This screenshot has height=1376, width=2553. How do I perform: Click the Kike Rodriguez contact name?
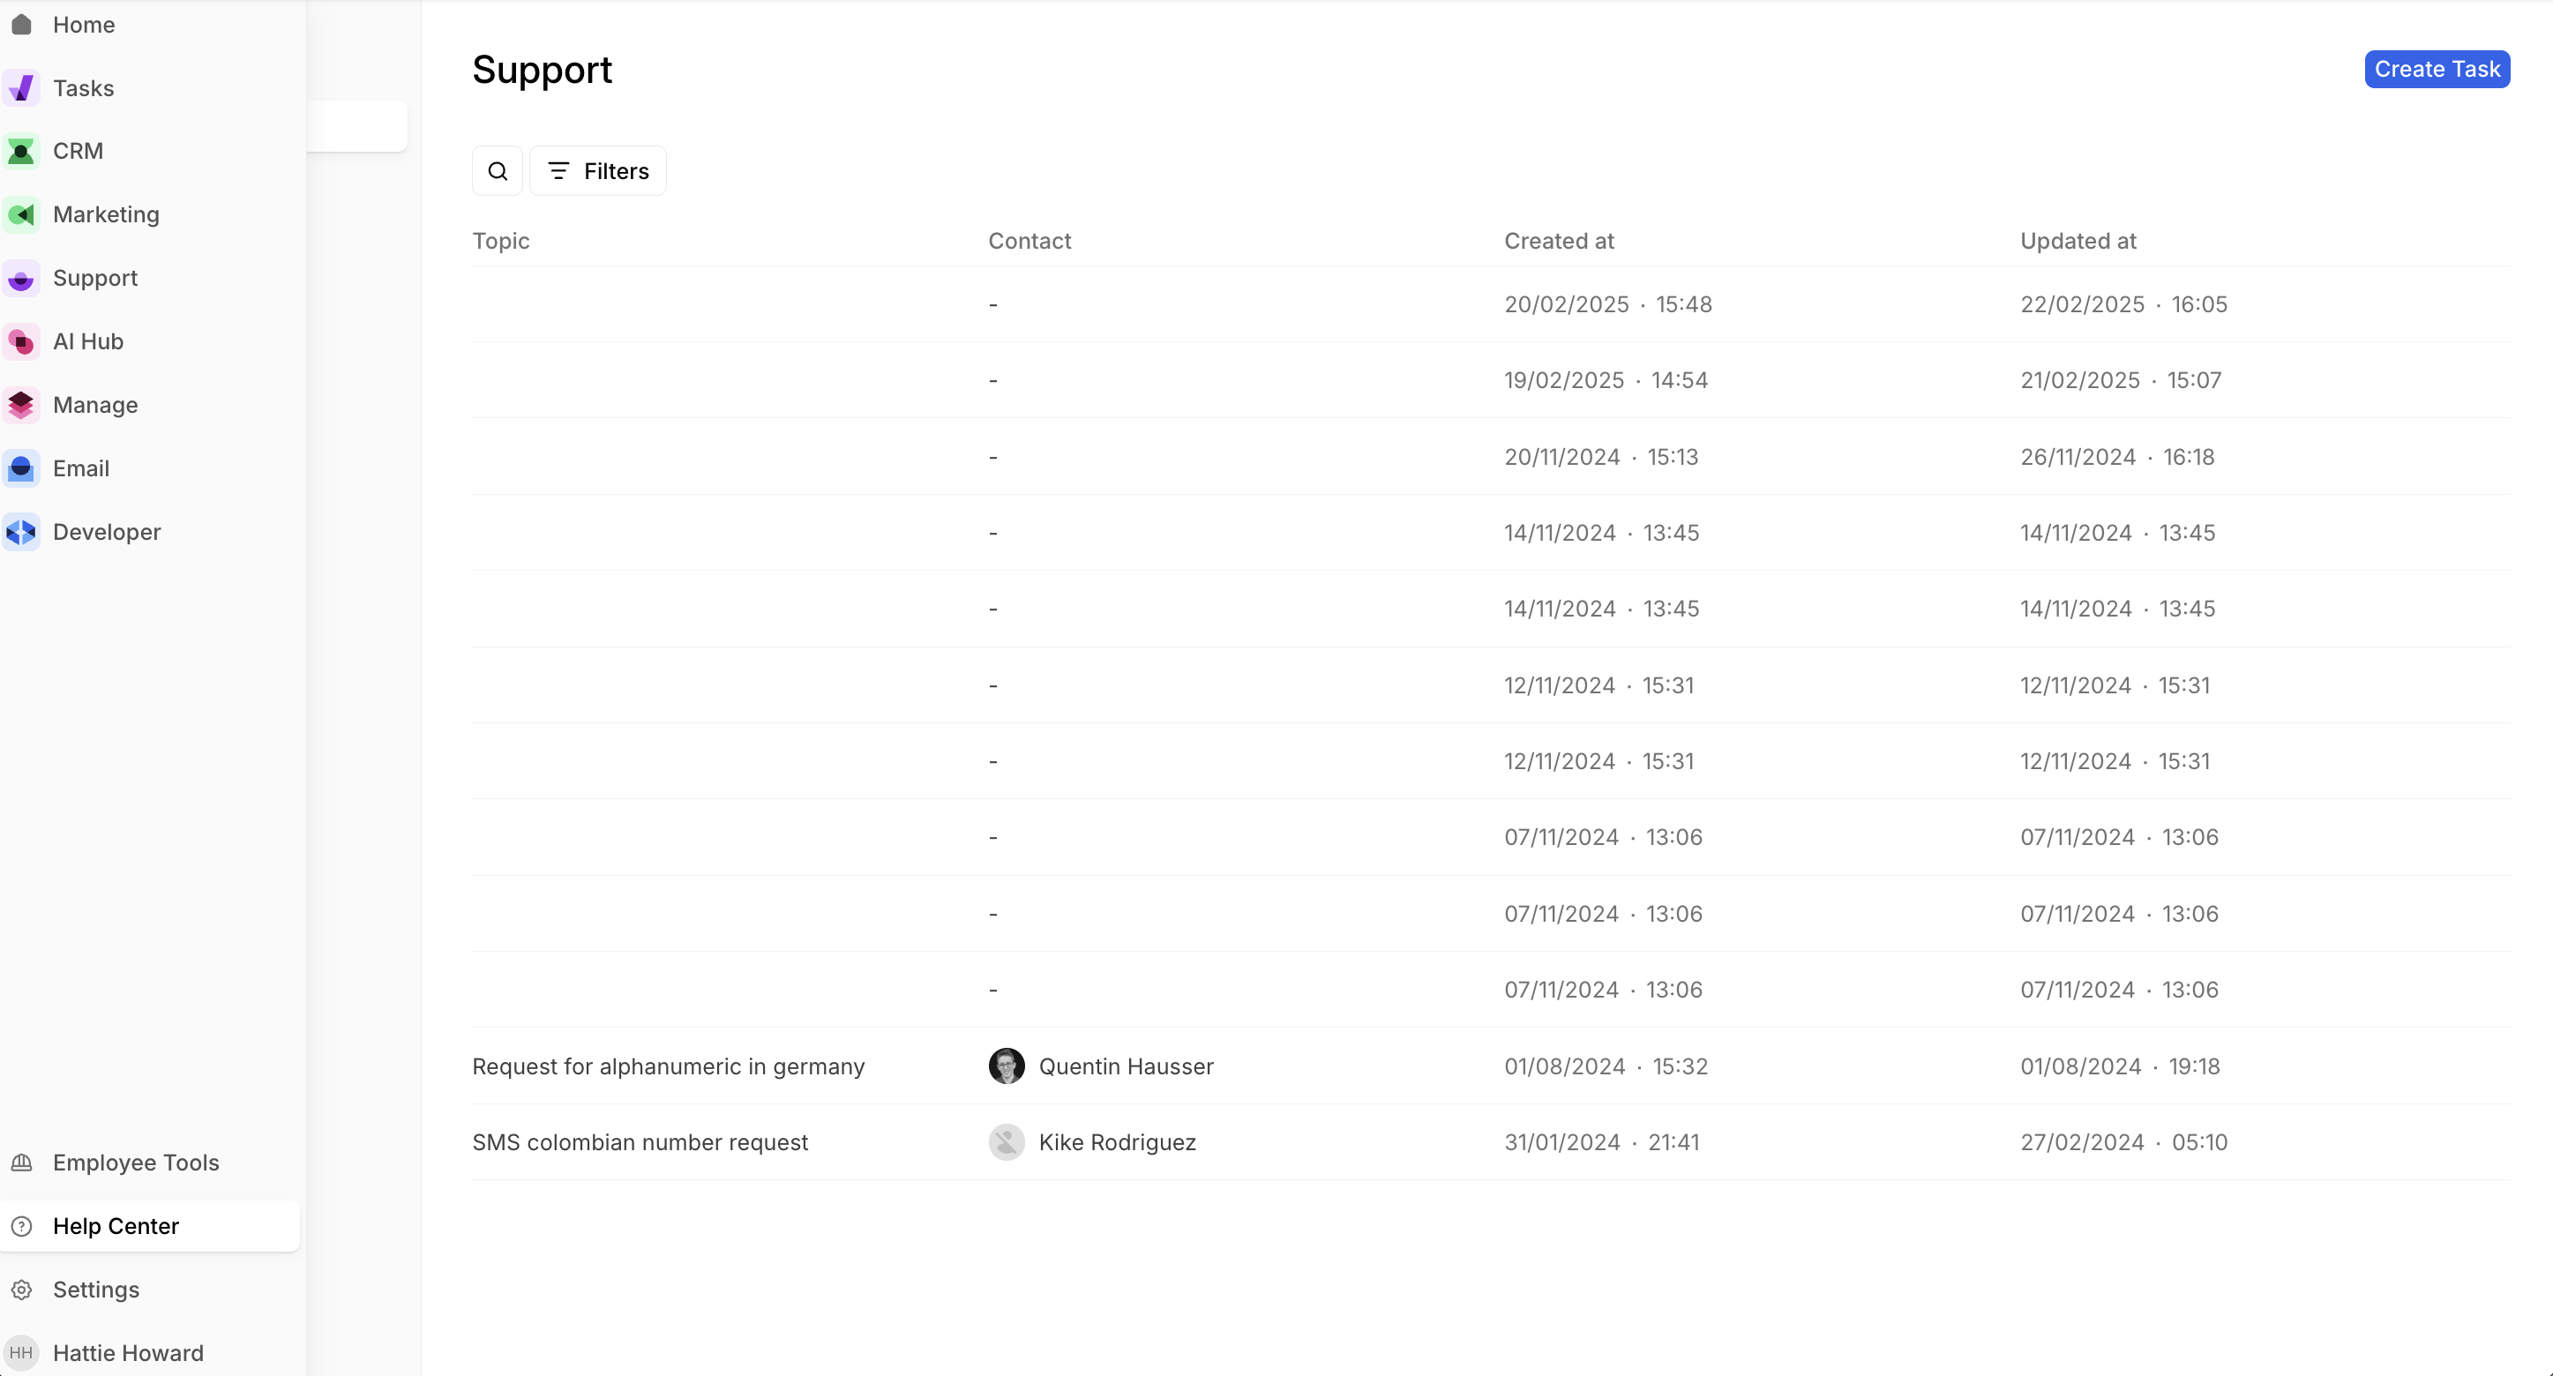coord(1117,1142)
